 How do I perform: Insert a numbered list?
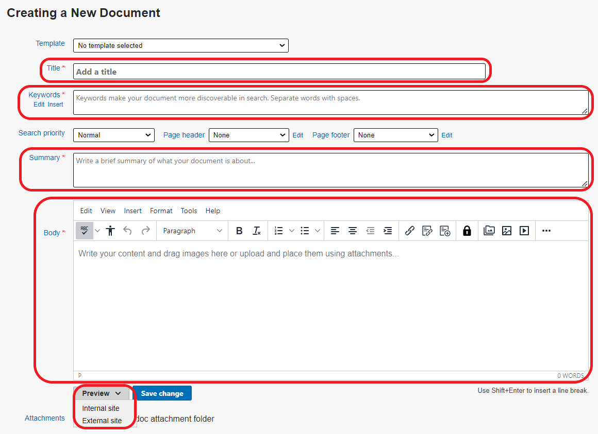(279, 231)
